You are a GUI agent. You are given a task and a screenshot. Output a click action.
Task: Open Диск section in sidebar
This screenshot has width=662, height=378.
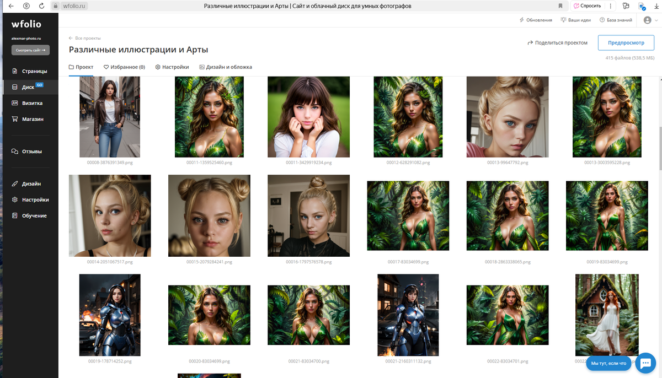(x=29, y=87)
